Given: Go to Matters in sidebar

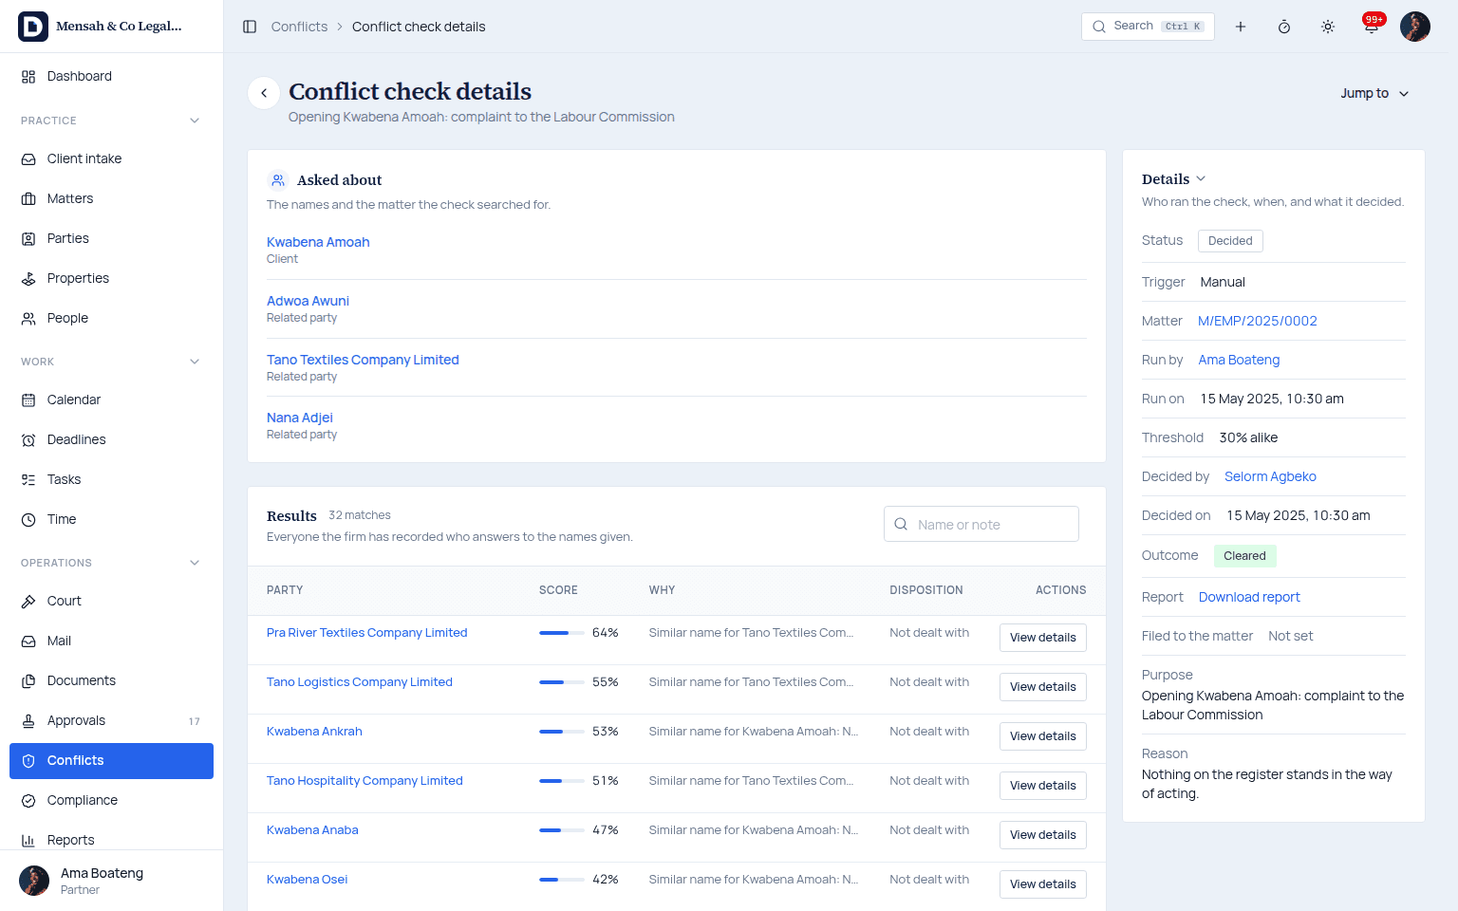Looking at the screenshot, I should 111,198.
